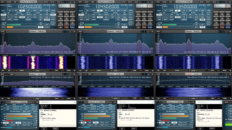
Task: Toggle the NR button in the 102.500 receiver
Action: point(41,20)
